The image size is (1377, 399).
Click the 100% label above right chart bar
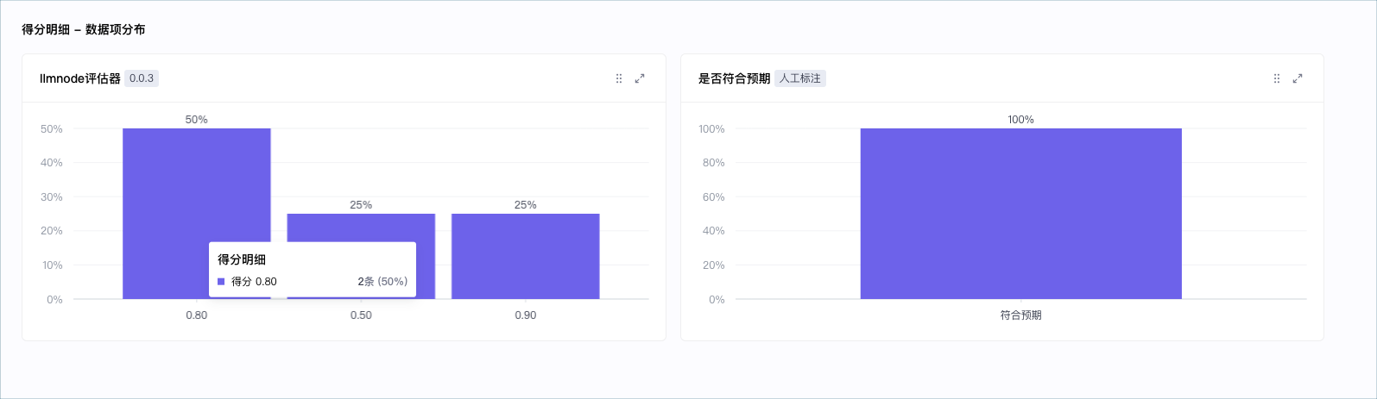coord(1021,120)
